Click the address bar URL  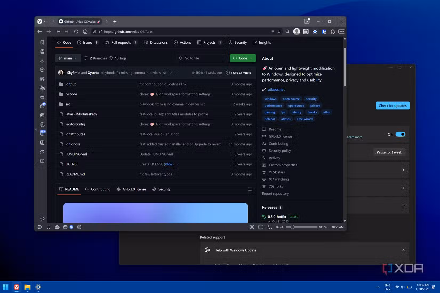(128, 31)
